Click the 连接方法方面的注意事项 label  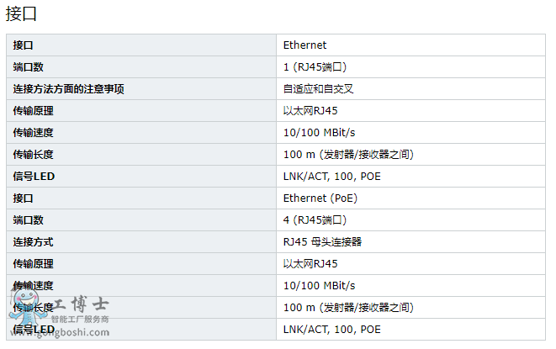click(x=68, y=89)
